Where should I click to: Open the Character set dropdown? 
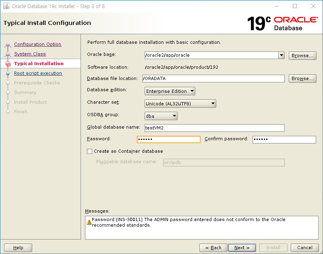pos(180,104)
